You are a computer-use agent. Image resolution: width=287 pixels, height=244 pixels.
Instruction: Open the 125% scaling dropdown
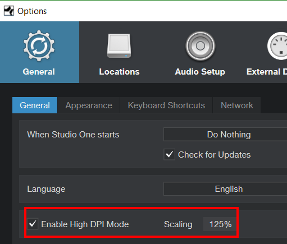(220, 224)
